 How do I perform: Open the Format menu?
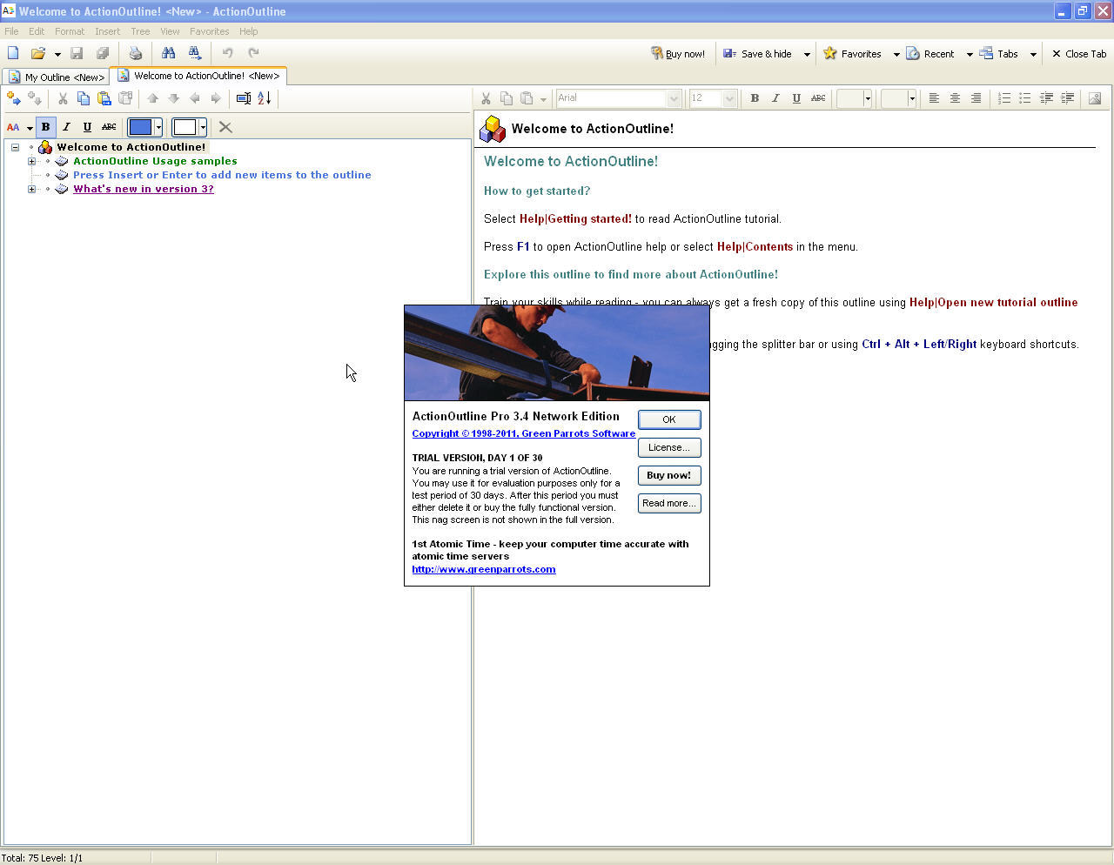70,31
